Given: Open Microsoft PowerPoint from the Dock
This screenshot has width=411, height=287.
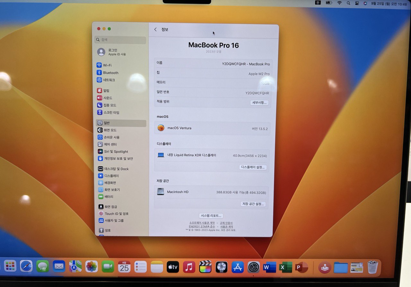Looking at the screenshot, I should pyautogui.click(x=302, y=267).
